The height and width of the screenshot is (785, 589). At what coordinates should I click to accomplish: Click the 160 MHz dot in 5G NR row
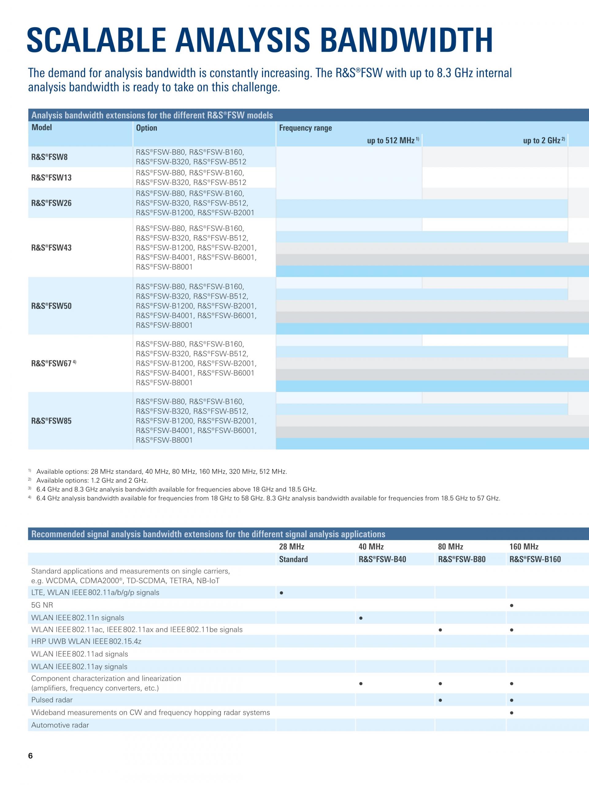click(512, 605)
